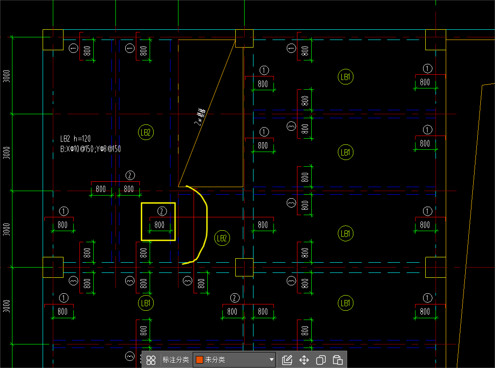Image resolution: width=495 pixels, height=368 pixels.
Task: Click the LB2 circle beside the yellow curve
Action: 222,238
